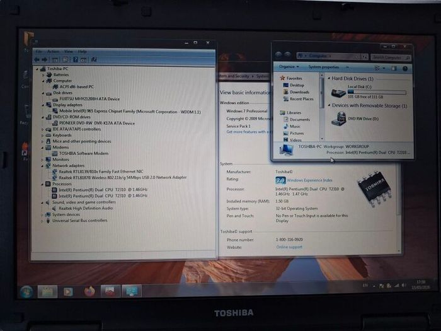Collapse the Processors node

[42, 184]
